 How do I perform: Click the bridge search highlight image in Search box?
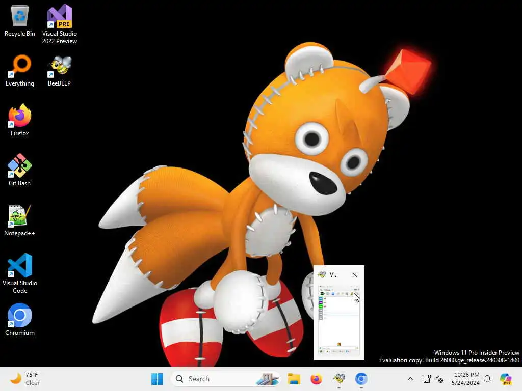click(267, 379)
